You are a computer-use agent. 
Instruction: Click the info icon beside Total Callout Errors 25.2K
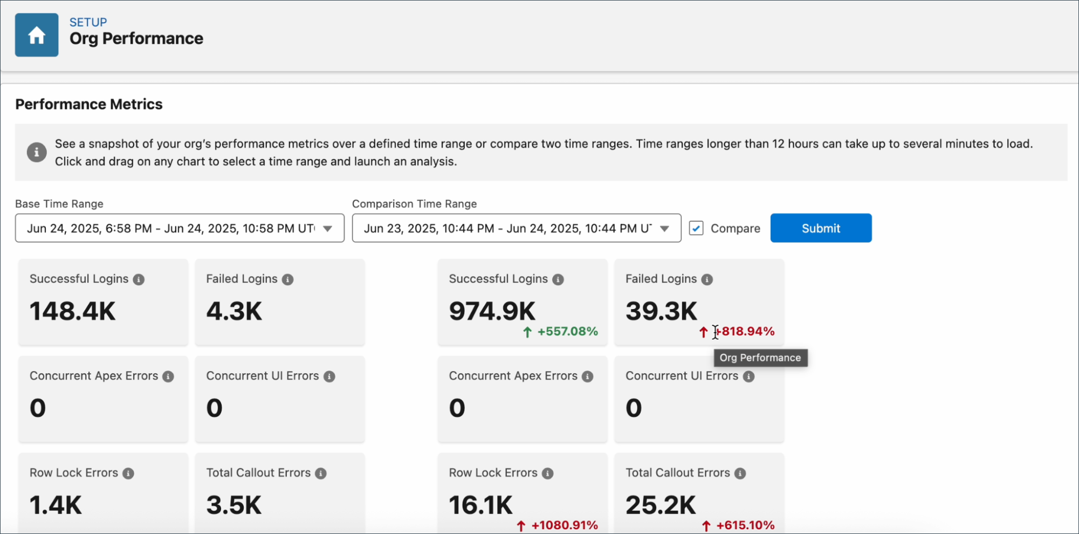tap(740, 473)
